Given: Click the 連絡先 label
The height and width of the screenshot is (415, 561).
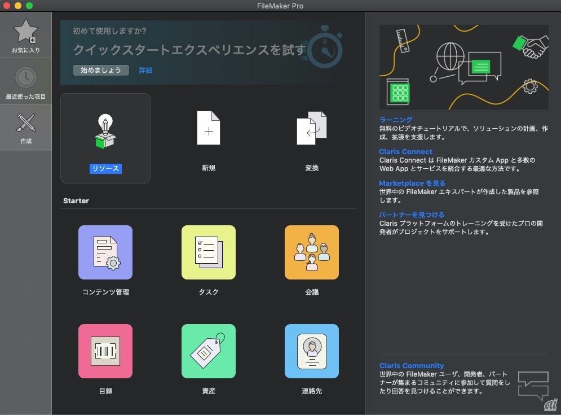Looking at the screenshot, I should tap(312, 391).
